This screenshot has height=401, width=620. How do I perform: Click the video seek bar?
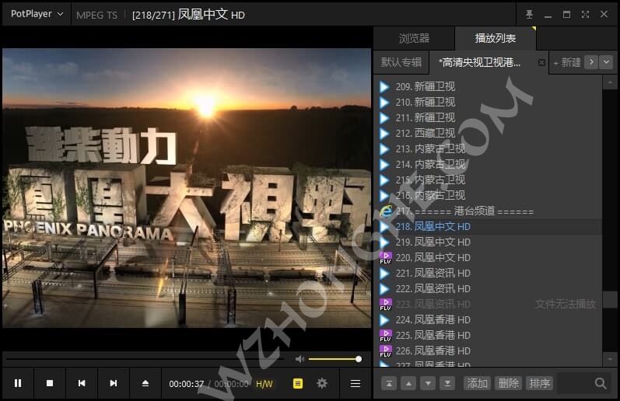pos(145,359)
